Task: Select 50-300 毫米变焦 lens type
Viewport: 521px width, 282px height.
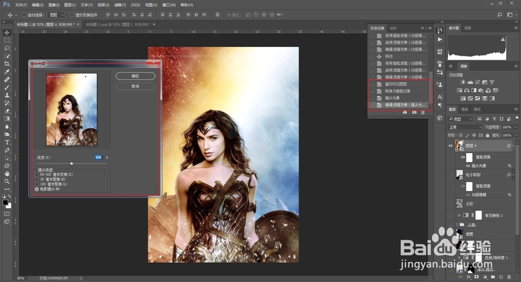Action: coord(37,175)
